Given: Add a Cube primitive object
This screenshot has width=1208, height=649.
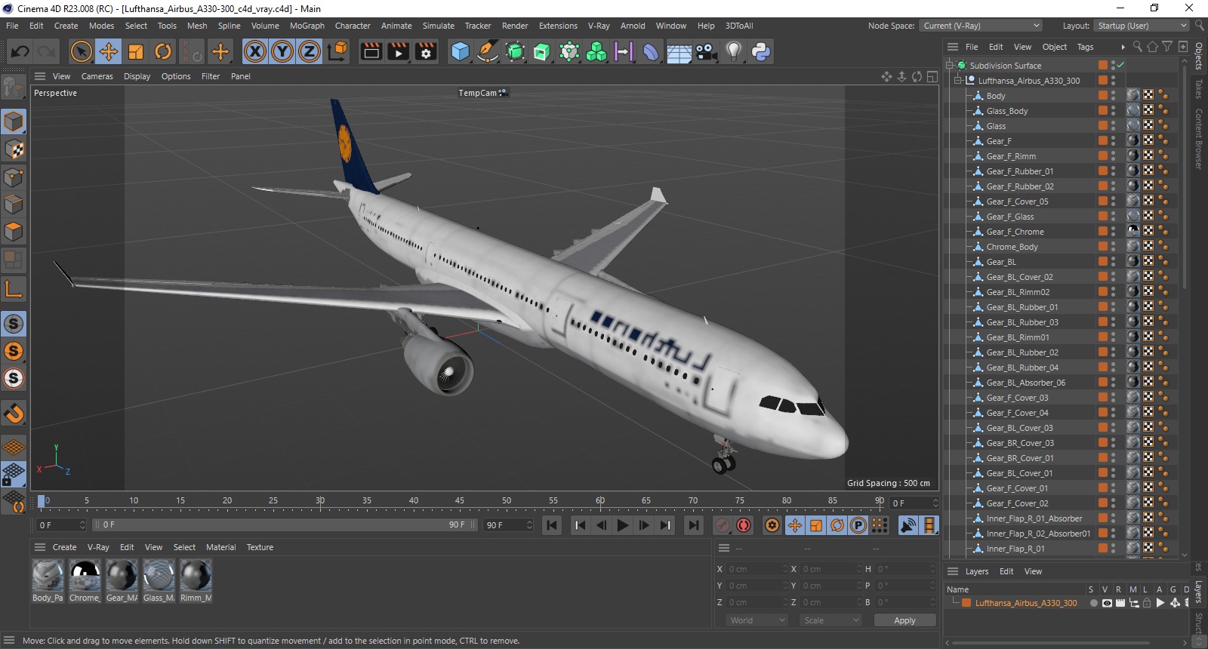Looking at the screenshot, I should click(x=460, y=51).
